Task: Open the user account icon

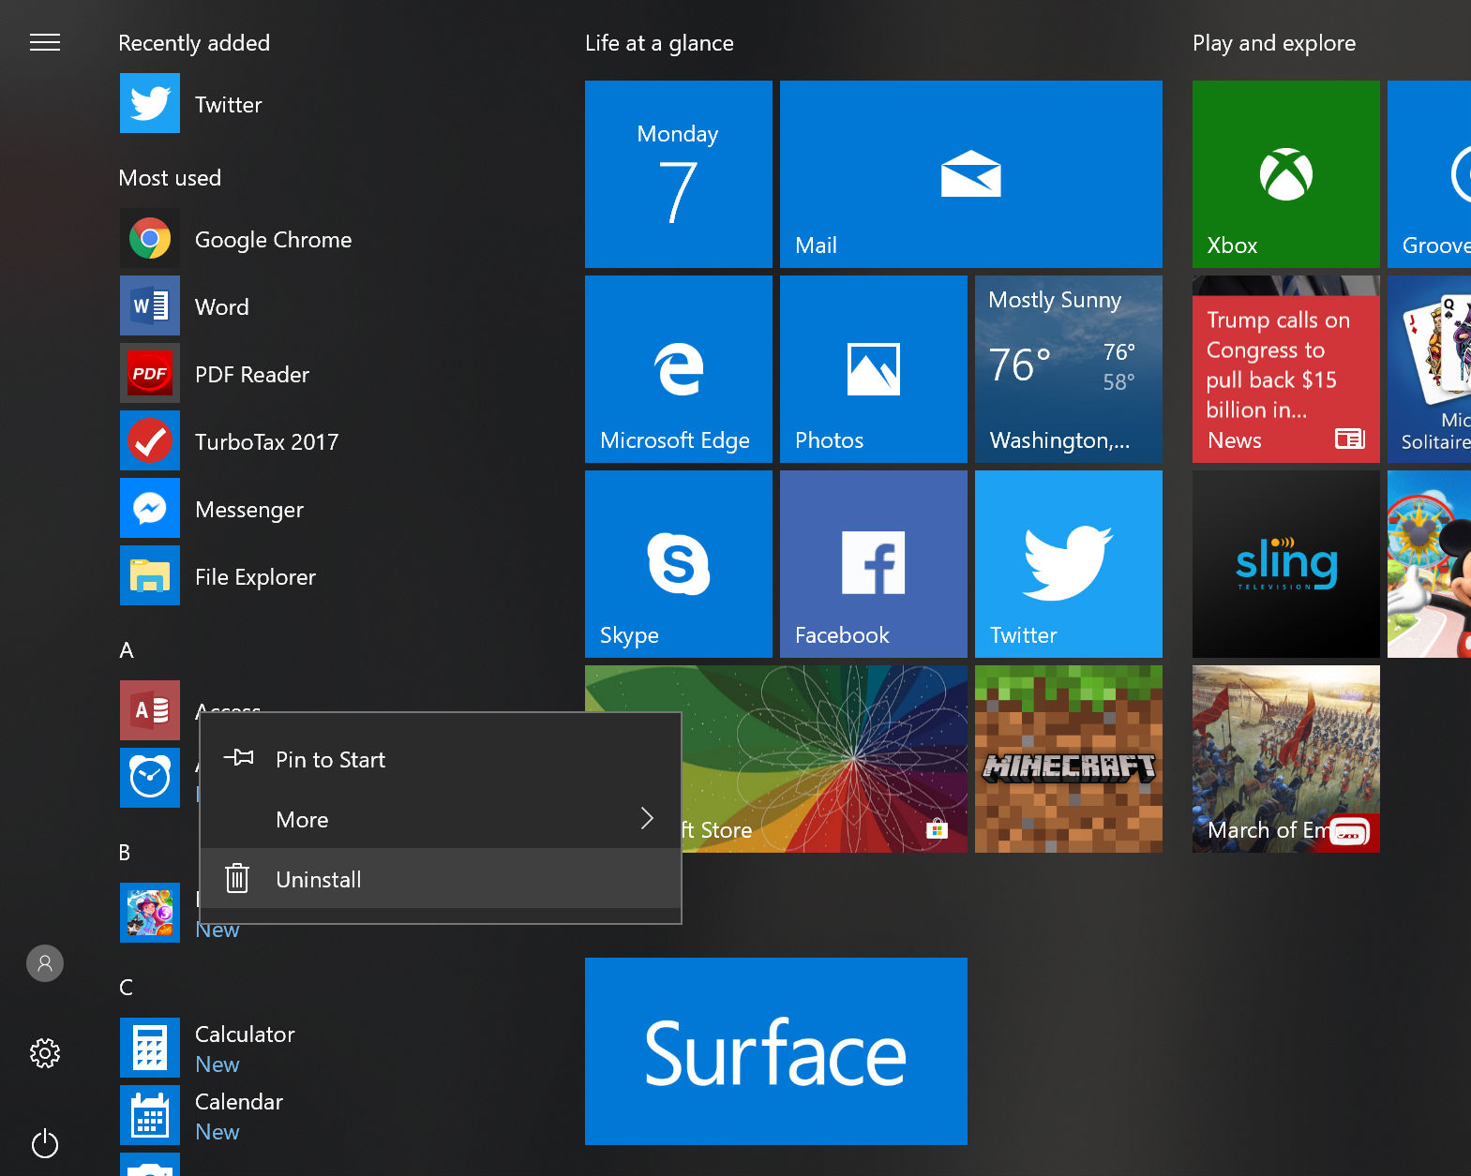Action: (45, 963)
